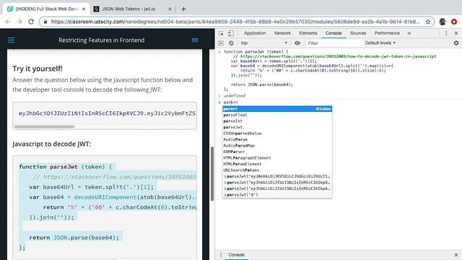Close the JSON Web Tokens tab
This screenshot has height=260, width=462.
point(170,9)
